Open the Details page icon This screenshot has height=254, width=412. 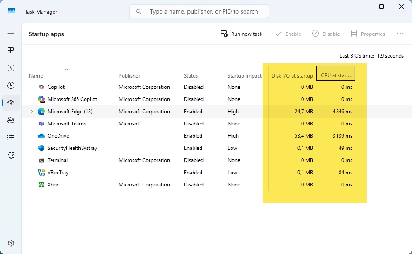[x=11, y=138]
